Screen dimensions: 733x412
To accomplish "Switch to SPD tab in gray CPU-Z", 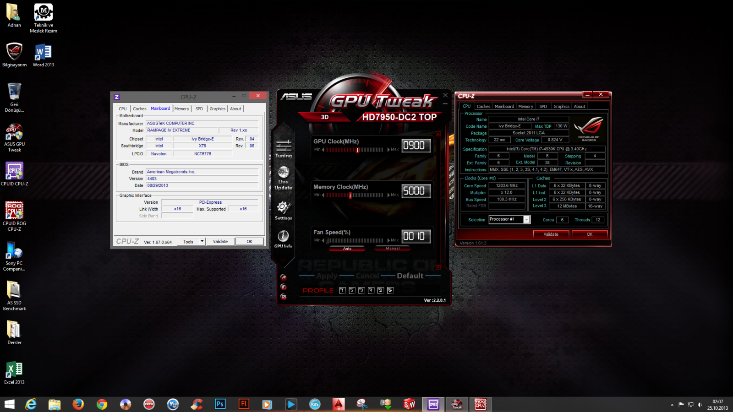I will pos(199,109).
